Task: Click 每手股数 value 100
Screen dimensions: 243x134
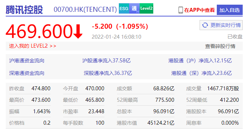Action: coord(100,123)
